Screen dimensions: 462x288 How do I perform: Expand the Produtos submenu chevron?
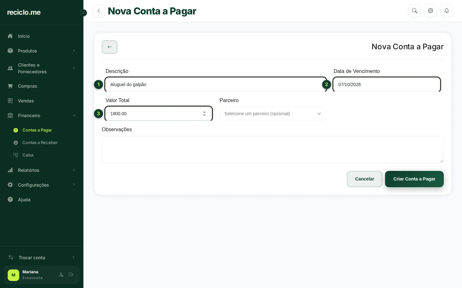pyautogui.click(x=74, y=51)
